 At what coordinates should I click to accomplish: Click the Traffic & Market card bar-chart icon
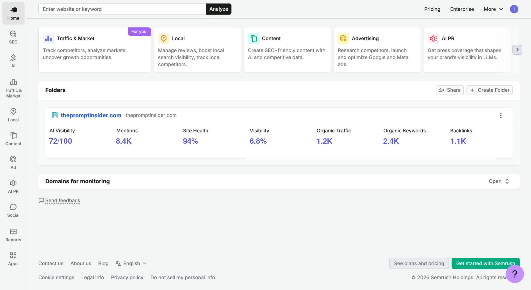tap(48, 39)
